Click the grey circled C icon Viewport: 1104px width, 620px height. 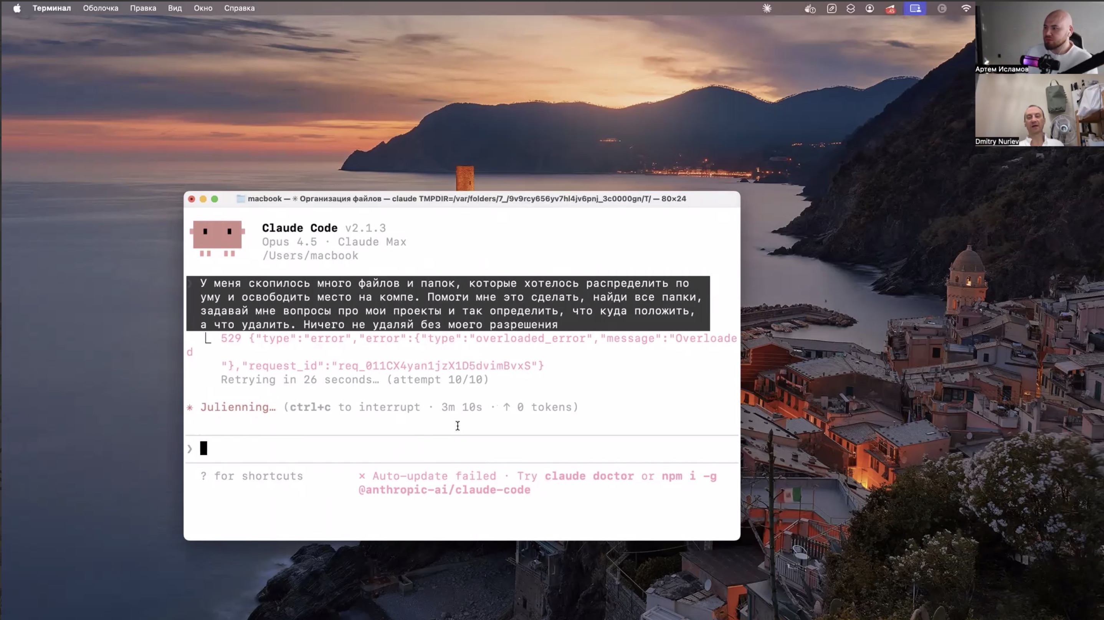click(x=942, y=8)
